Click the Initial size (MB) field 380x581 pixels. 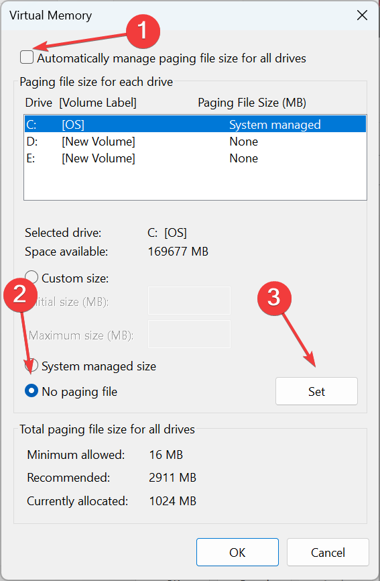[189, 301]
